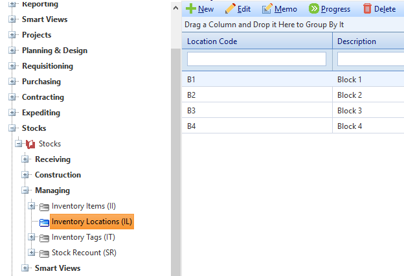
Task: Select the B2 location row
Action: pos(293,95)
